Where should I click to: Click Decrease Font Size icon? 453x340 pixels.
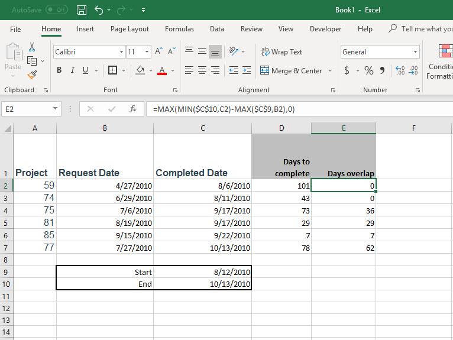pyautogui.click(x=172, y=51)
